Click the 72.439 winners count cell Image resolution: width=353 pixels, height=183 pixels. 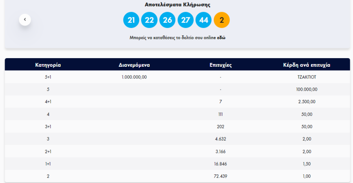click(221, 176)
